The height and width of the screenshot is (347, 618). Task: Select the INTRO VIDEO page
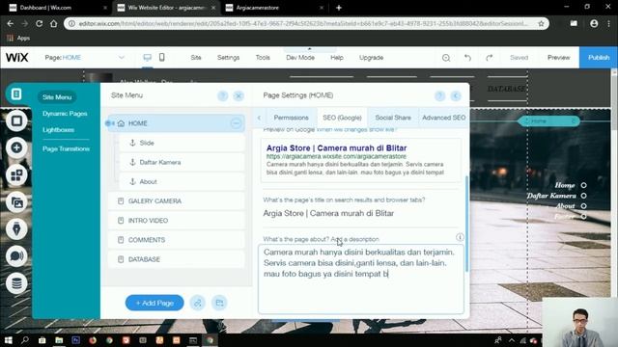coord(176,221)
